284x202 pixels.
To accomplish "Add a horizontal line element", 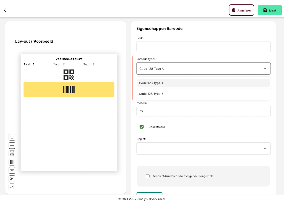I will tap(12, 146).
